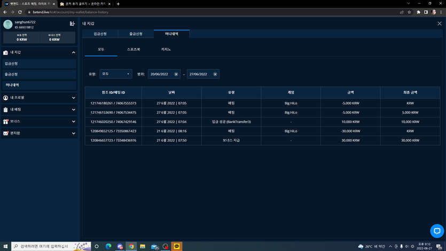Select the 스포츠북 sub-tab

point(134,50)
